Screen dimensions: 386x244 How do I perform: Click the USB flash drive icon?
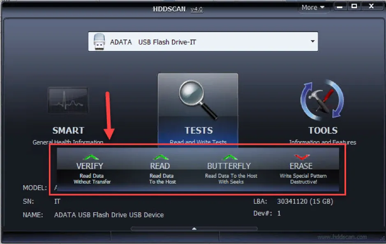[99, 42]
